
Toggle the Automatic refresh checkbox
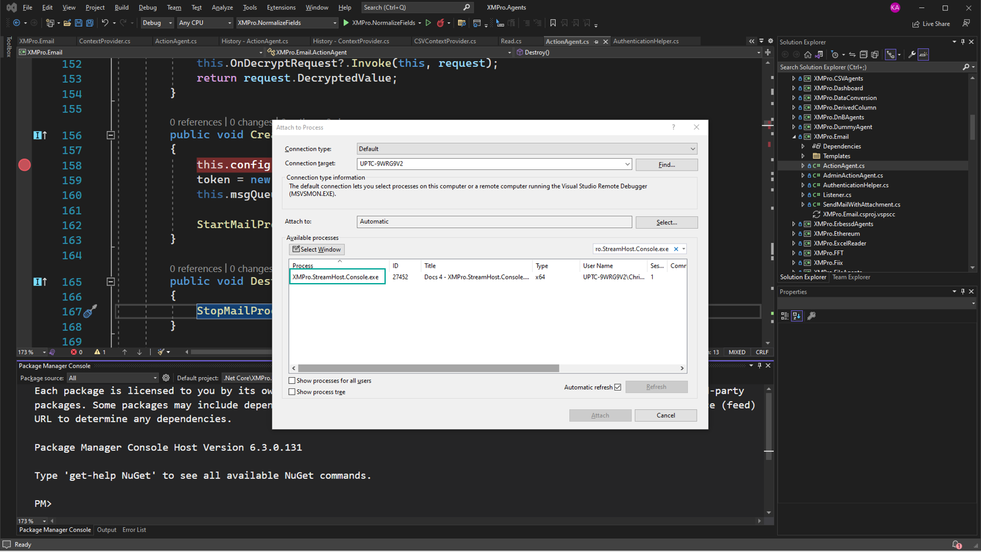point(618,388)
